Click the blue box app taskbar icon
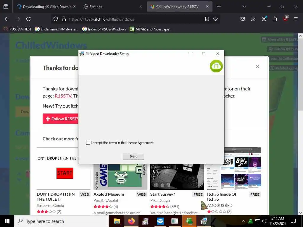 click(x=160, y=221)
